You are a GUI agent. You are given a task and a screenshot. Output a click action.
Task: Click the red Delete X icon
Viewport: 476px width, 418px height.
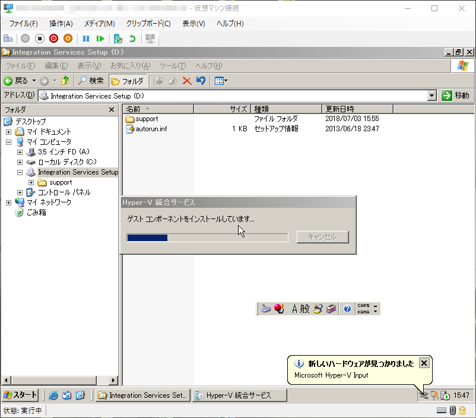point(187,81)
